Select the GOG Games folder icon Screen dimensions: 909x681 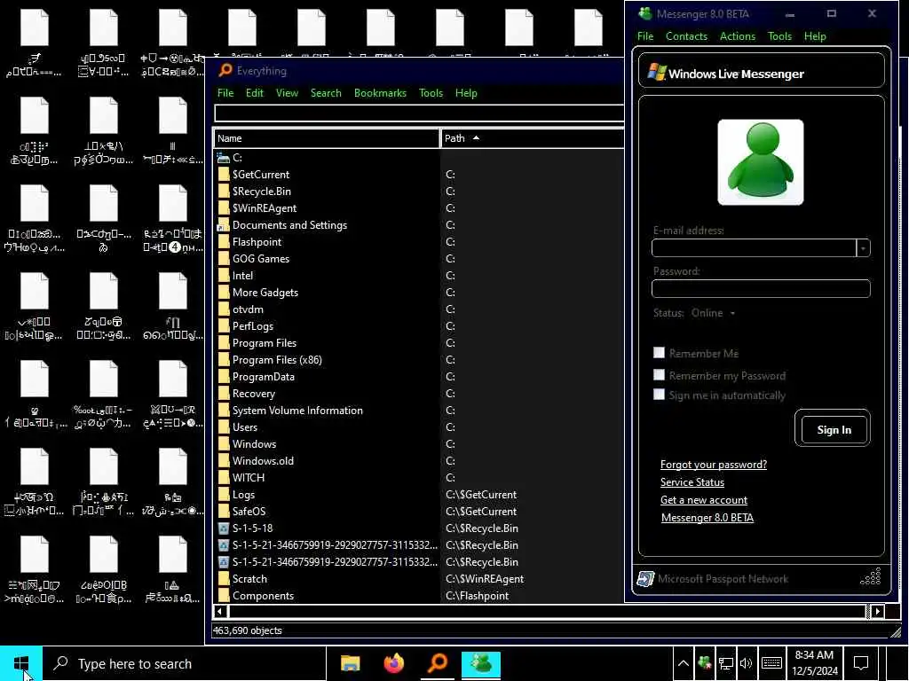223,259
